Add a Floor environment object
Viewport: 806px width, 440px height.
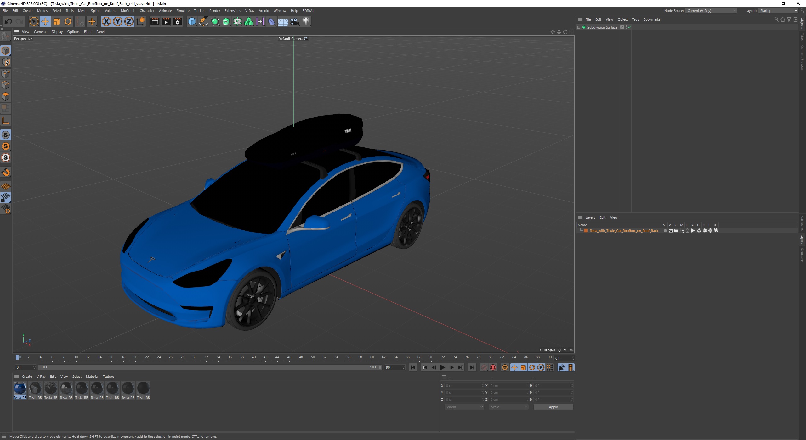click(283, 21)
